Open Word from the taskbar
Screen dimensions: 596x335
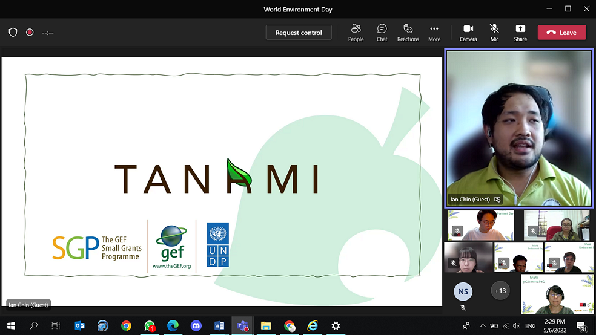[219, 325]
